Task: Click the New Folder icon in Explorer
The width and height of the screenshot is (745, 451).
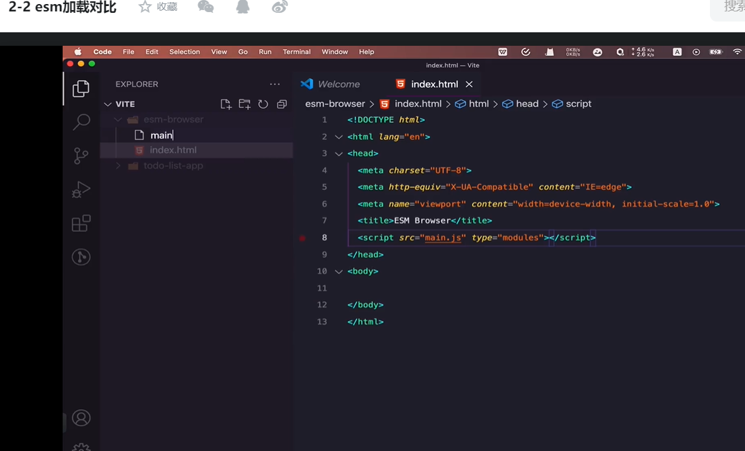Action: [x=245, y=104]
